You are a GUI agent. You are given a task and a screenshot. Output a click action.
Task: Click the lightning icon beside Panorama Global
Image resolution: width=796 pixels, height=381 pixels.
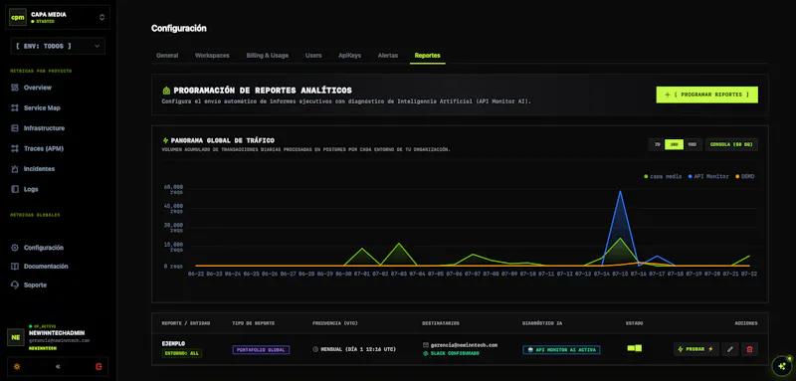(x=165, y=140)
